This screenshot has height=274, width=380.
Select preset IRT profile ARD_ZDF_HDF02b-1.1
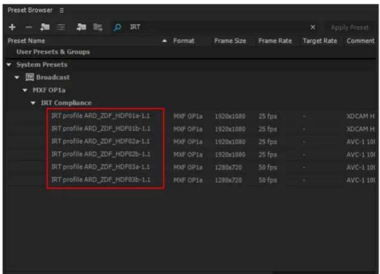101,155
